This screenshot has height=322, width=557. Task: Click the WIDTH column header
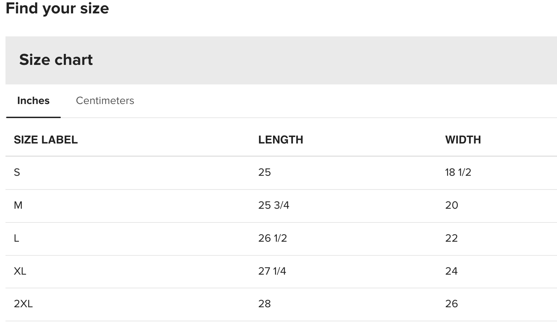tap(463, 140)
